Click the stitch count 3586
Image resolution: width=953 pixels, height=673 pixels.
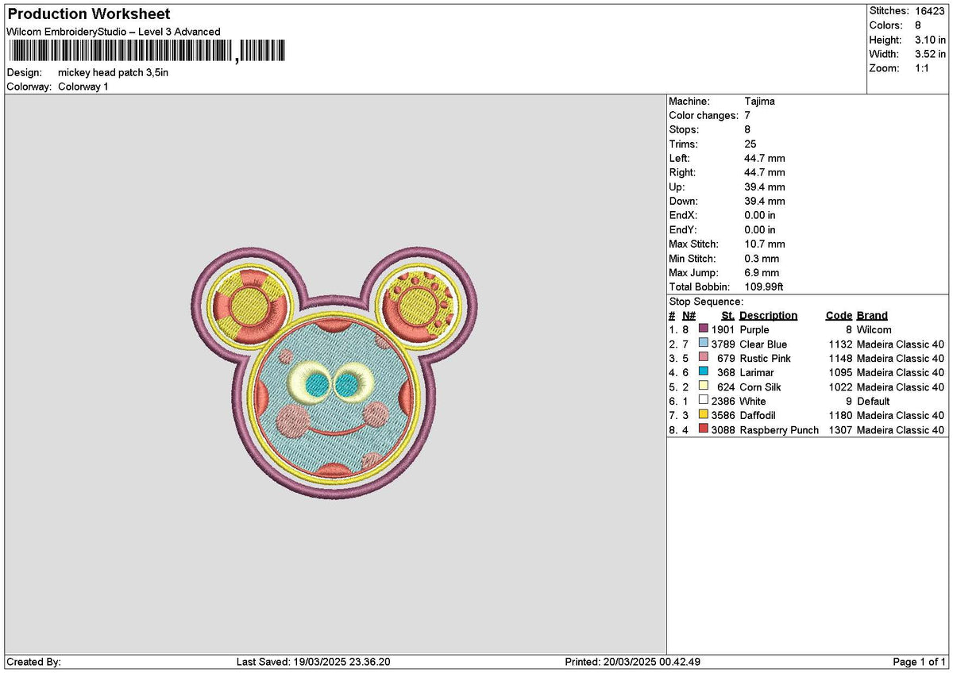pos(723,415)
